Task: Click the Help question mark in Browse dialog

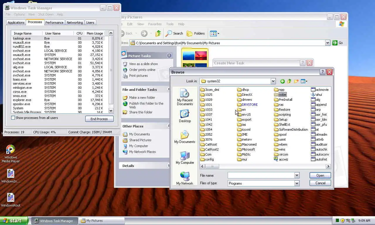Action: [x=322, y=72]
